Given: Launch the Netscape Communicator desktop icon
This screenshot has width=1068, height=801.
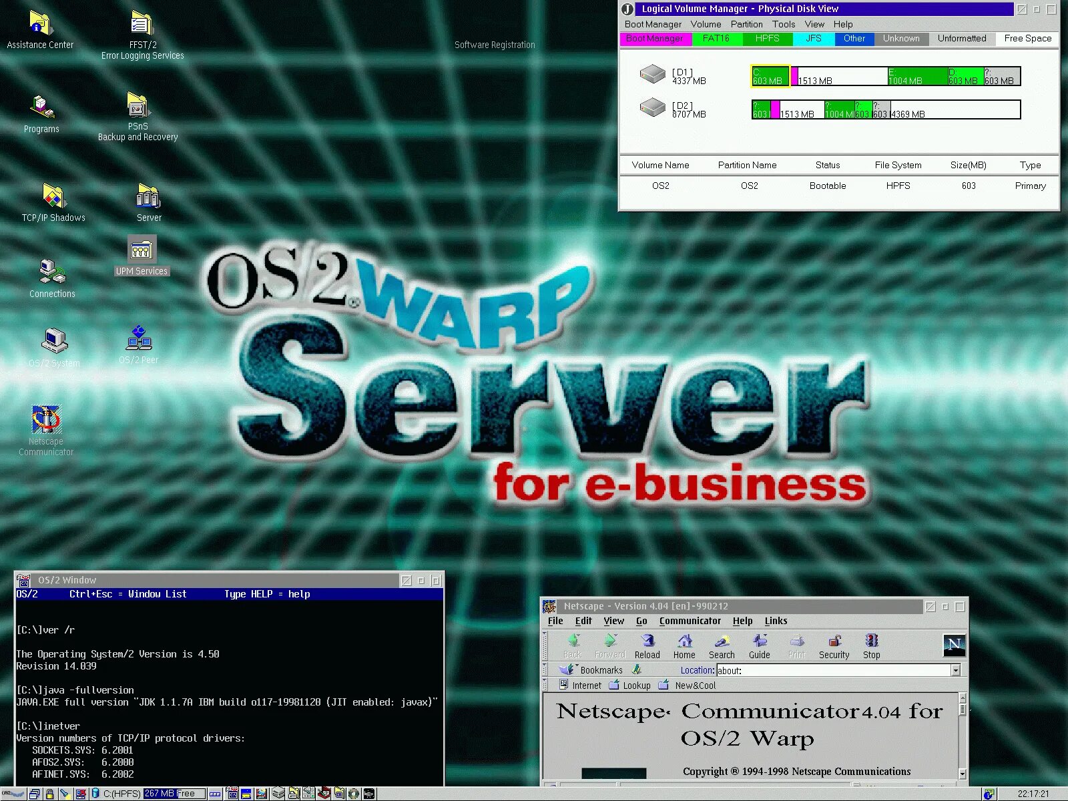Looking at the screenshot, I should pos(46,431).
